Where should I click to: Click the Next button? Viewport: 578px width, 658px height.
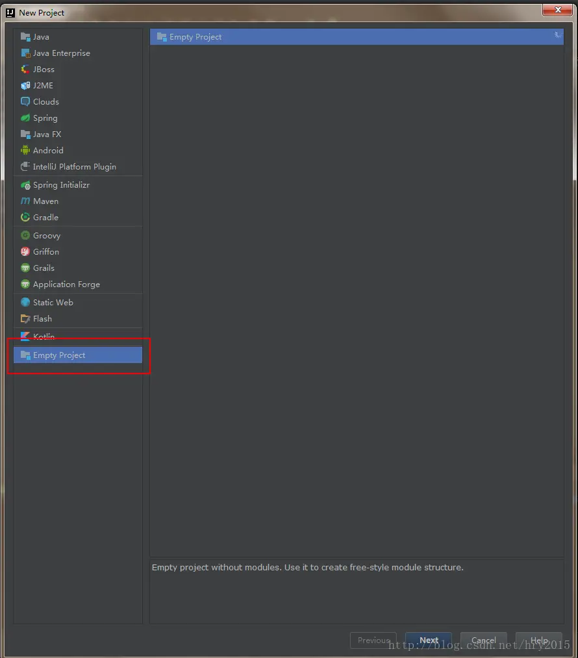point(428,640)
